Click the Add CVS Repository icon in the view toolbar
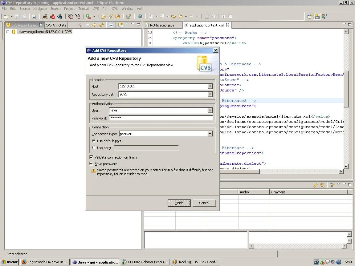 point(120,25)
